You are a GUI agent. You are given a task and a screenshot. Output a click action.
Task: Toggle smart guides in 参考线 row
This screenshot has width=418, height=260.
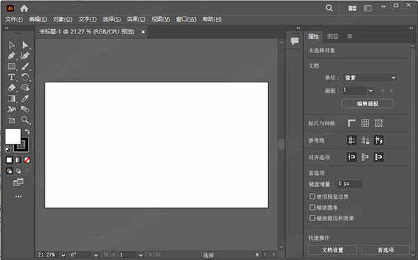[378, 140]
